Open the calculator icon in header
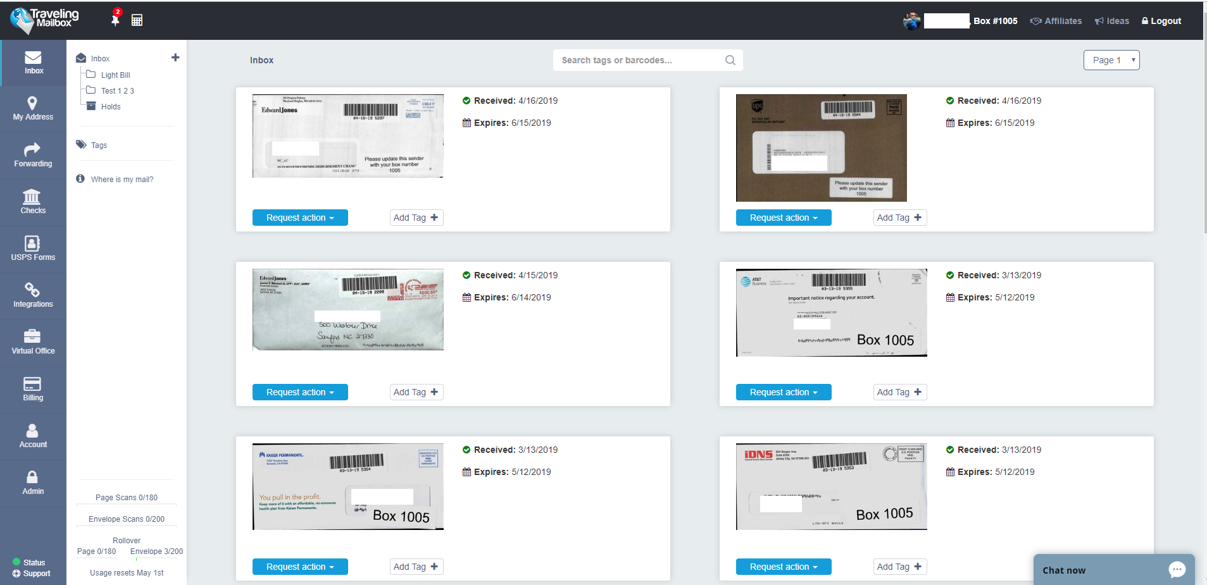 pyautogui.click(x=137, y=20)
